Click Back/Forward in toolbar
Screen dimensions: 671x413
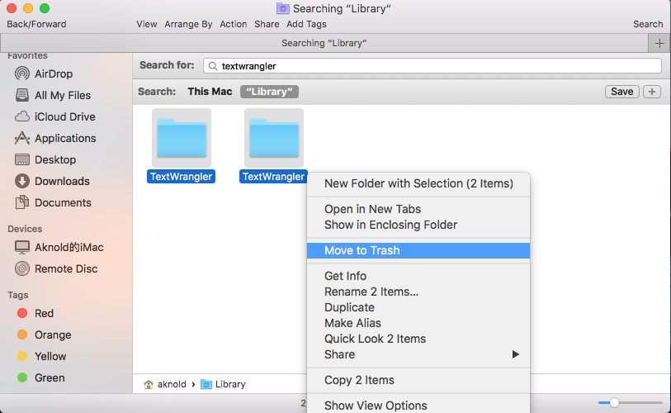point(36,24)
